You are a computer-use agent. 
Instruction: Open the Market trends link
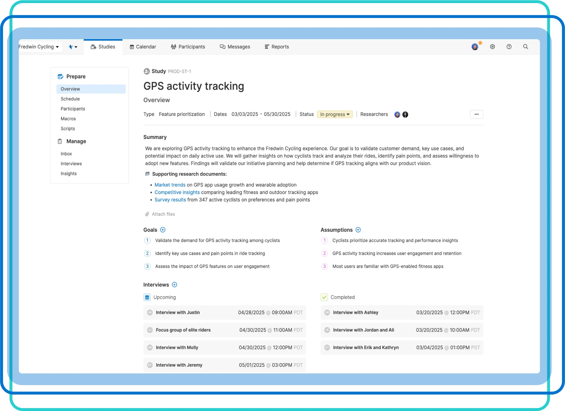pyautogui.click(x=170, y=185)
